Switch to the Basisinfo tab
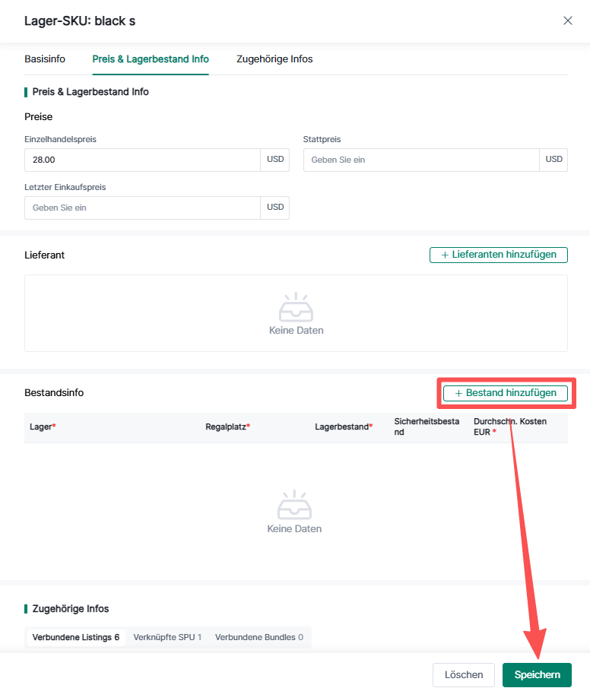Screen dimensions: 590x688 tap(45, 59)
